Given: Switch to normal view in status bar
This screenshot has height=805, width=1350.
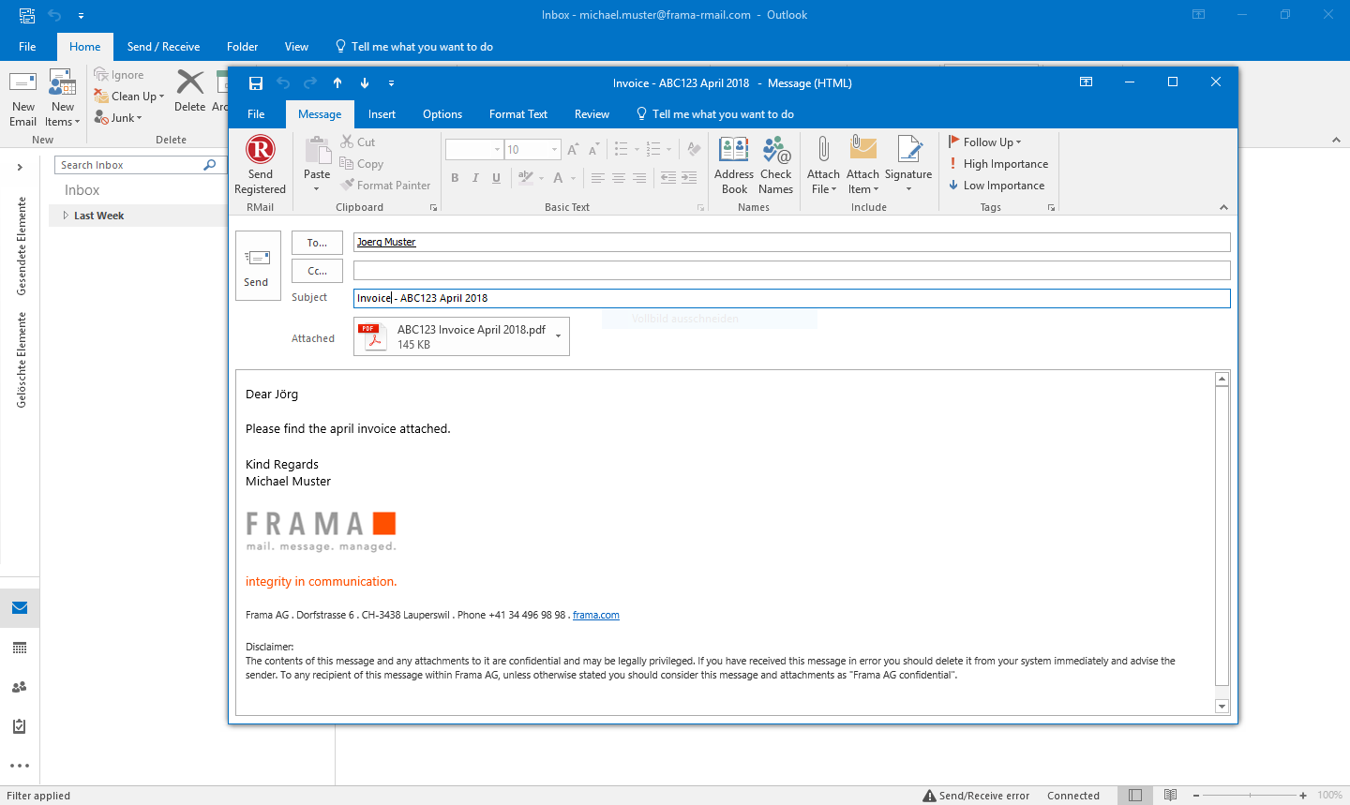Looking at the screenshot, I should click(1135, 796).
